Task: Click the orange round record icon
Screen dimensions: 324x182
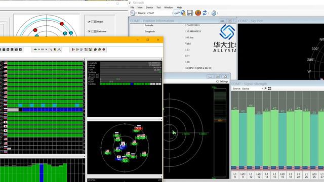Action: point(198,13)
